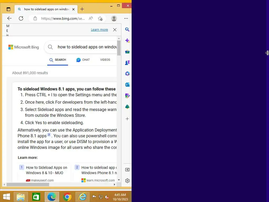This screenshot has width=269, height=202.
Task: Open the green tree sidebar icon
Action: click(127, 107)
